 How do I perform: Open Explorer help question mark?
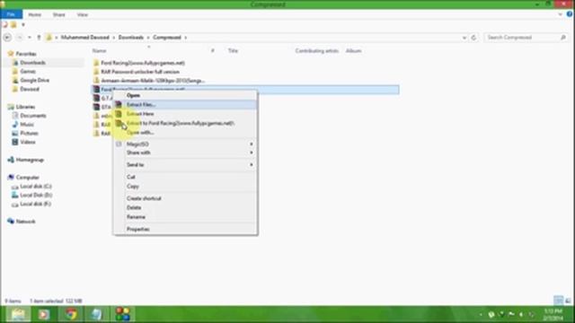570,14
